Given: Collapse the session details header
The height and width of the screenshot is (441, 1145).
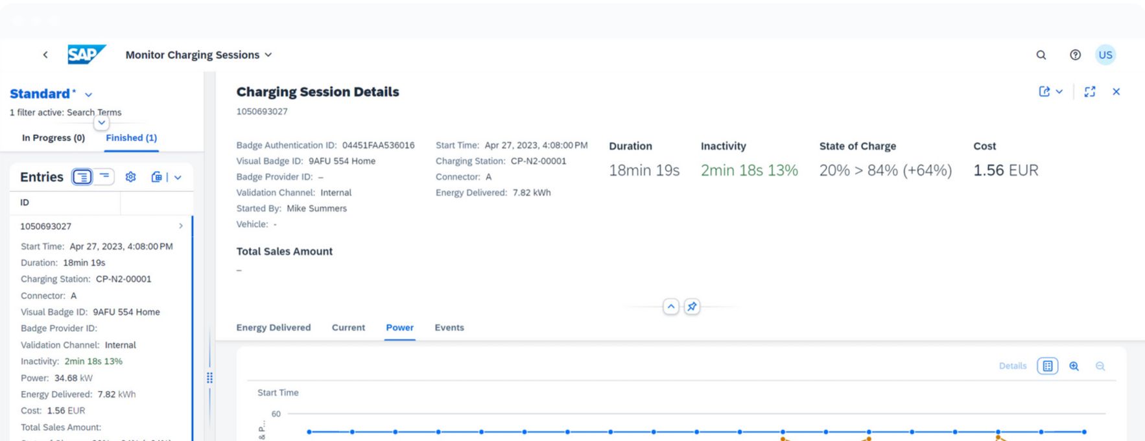Looking at the screenshot, I should 671,307.
